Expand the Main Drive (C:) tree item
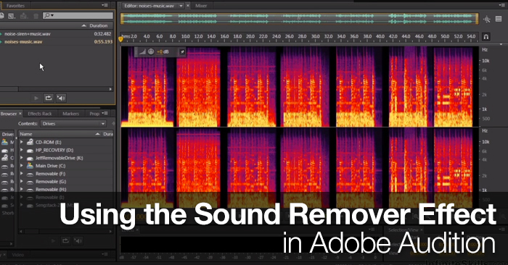Screen dimensions: 508x265 tap(22, 166)
